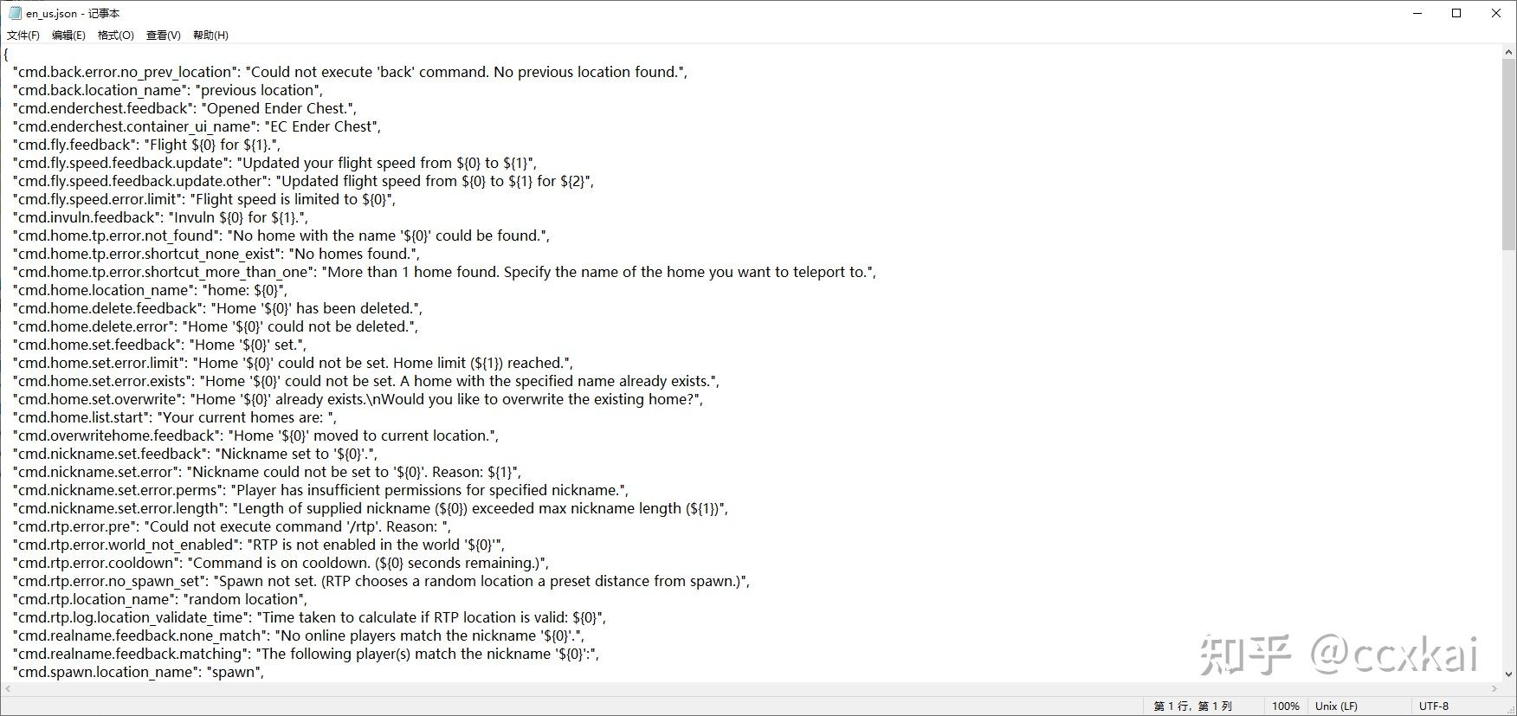Click the vertical scrollbar thumb
This screenshot has width=1517, height=716.
click(1509, 155)
